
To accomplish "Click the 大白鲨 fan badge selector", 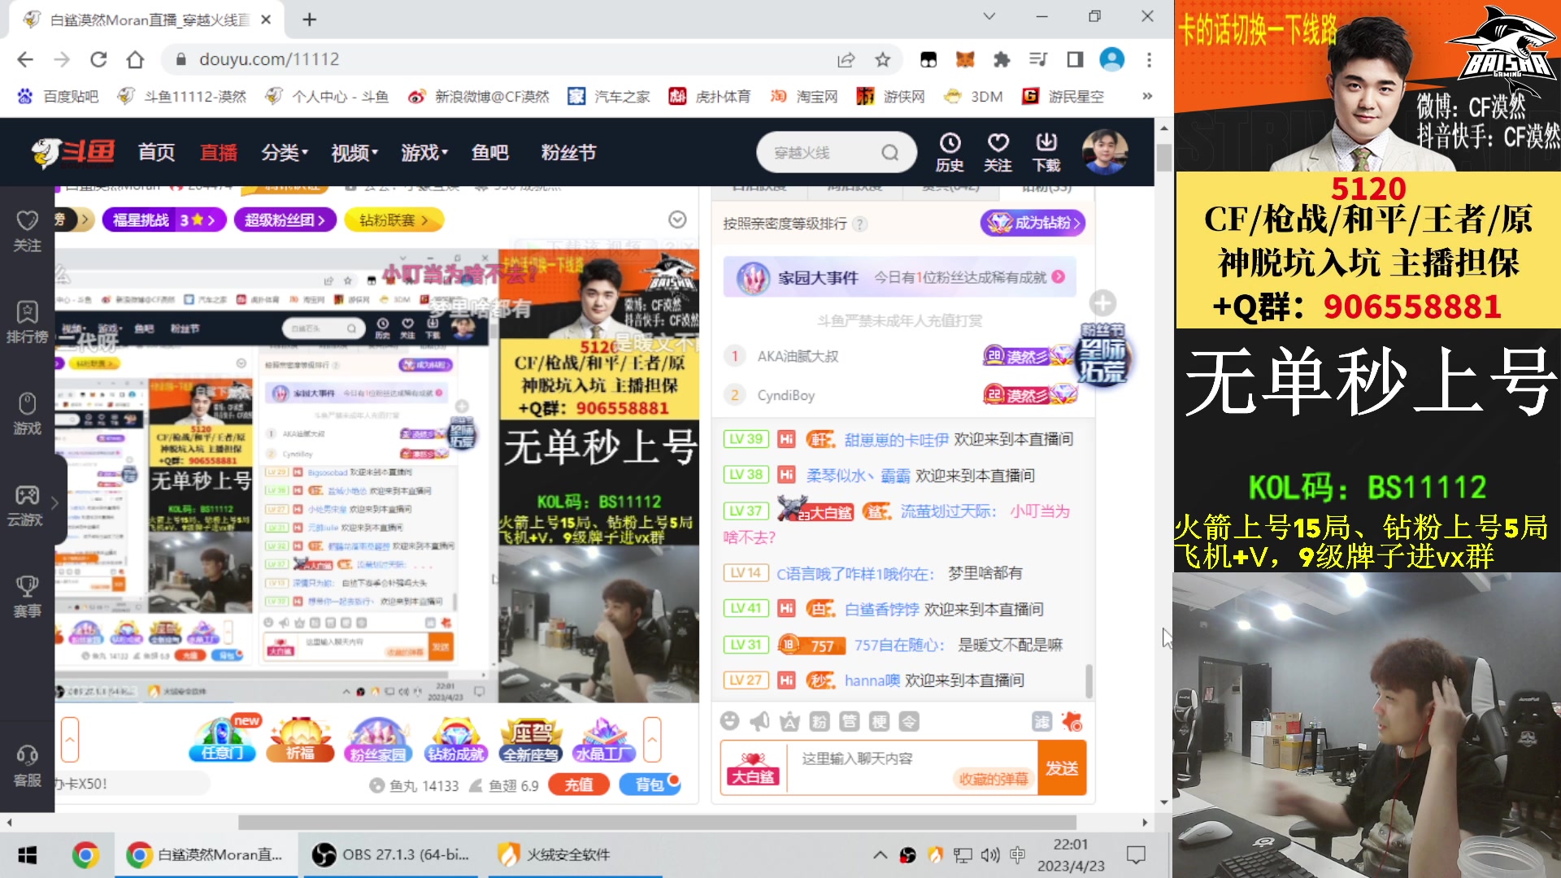I will pyautogui.click(x=754, y=768).
